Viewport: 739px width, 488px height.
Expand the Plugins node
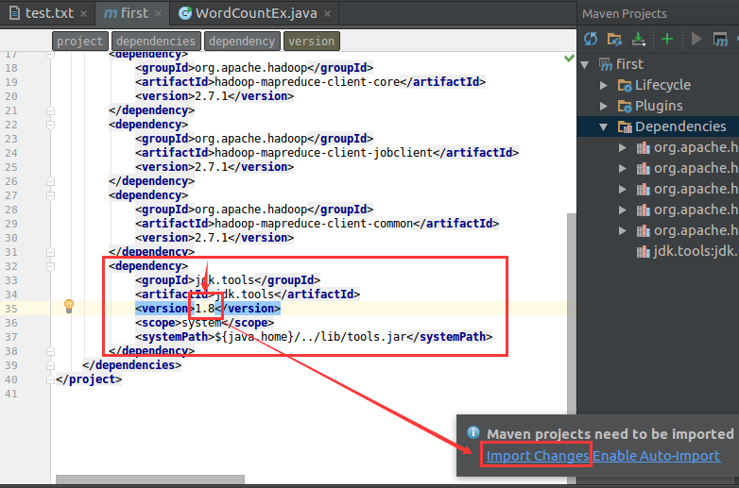[x=605, y=106]
